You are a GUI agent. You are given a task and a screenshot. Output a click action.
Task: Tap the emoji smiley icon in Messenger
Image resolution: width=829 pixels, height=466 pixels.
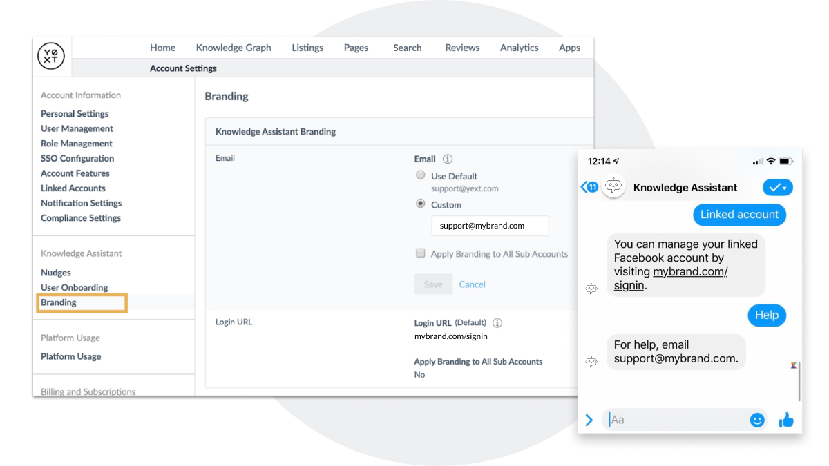point(757,420)
